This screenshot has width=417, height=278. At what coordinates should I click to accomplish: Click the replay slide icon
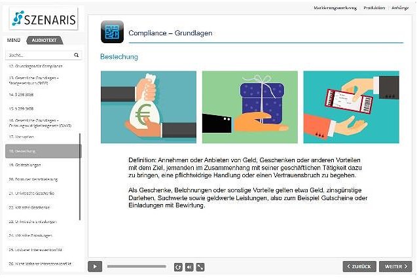coord(178,267)
